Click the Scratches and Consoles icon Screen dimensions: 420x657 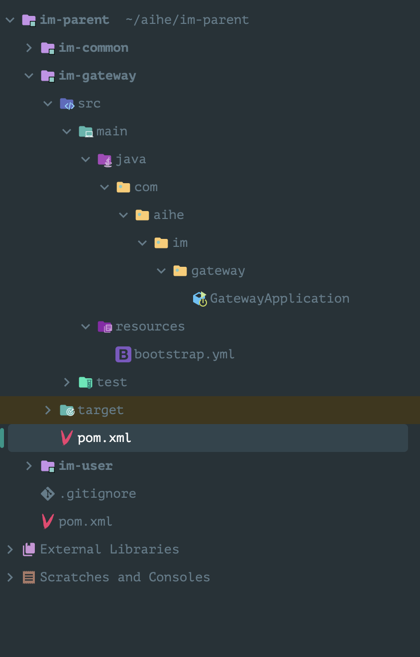click(29, 577)
